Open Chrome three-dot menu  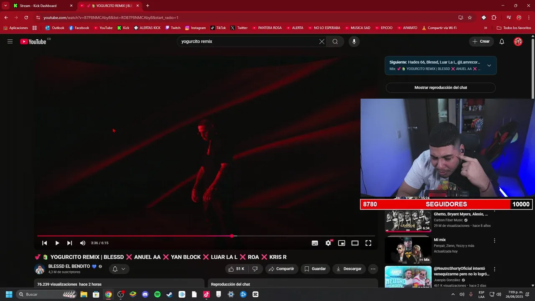pos(529,18)
